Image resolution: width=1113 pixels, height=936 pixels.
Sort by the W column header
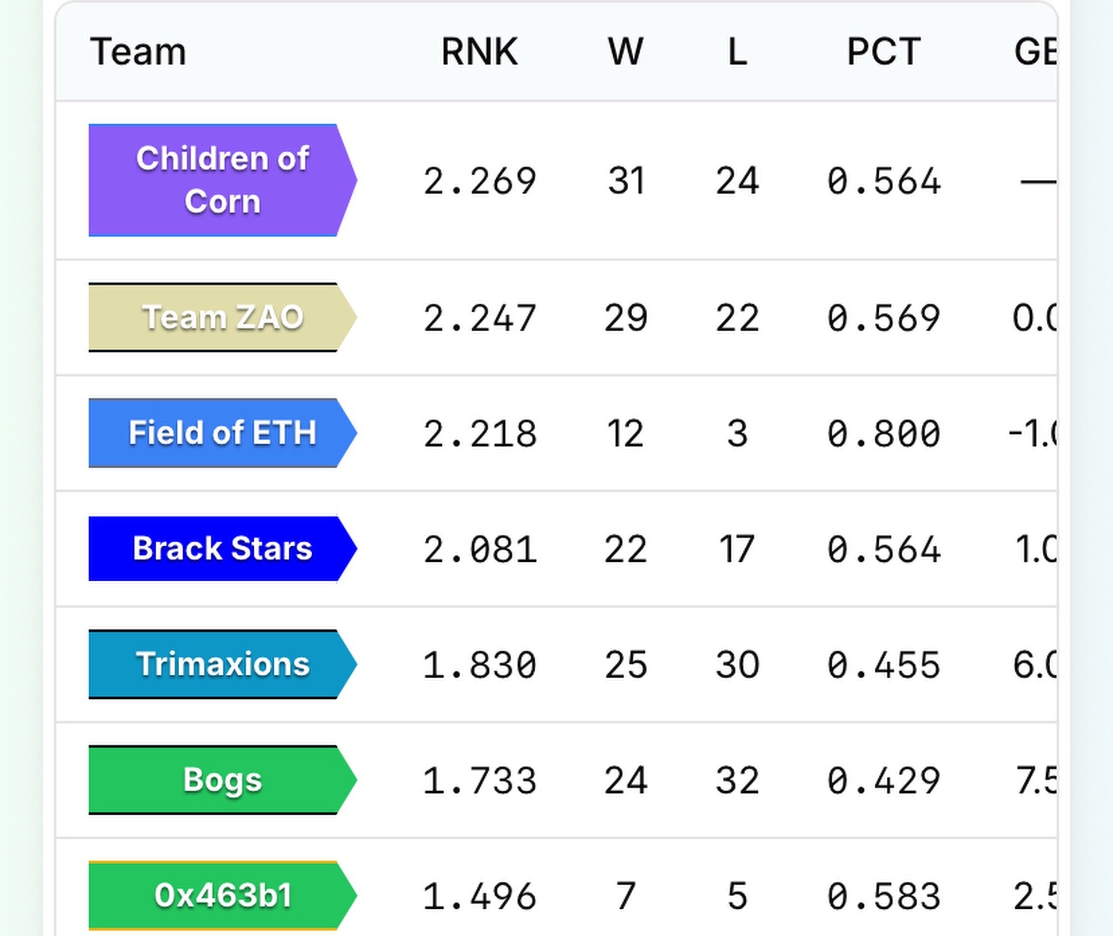click(x=626, y=52)
